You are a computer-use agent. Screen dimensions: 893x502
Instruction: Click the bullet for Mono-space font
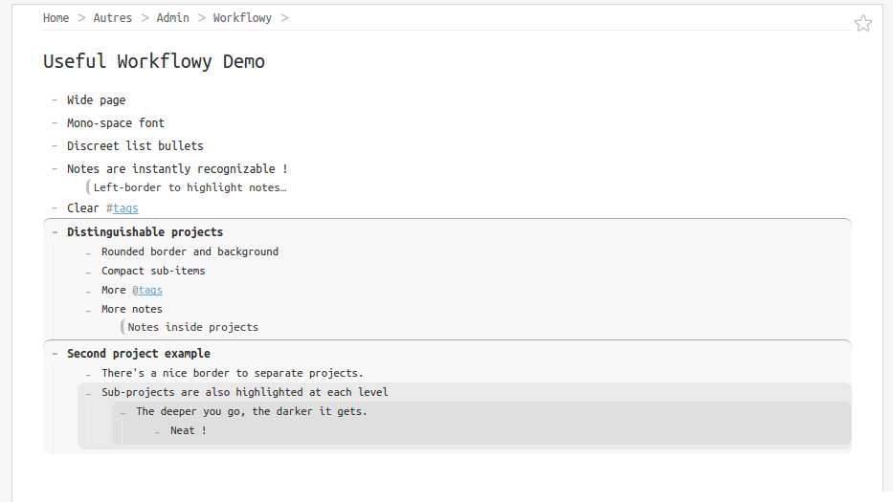click(x=55, y=123)
